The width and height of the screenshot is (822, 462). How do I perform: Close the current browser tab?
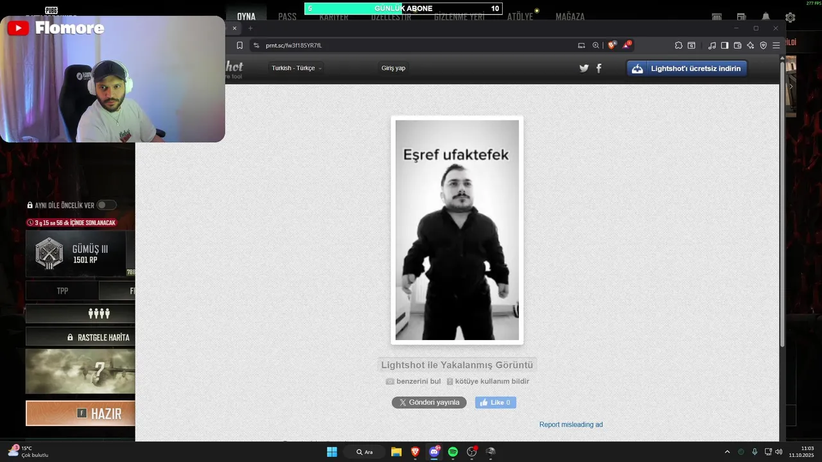click(234, 28)
